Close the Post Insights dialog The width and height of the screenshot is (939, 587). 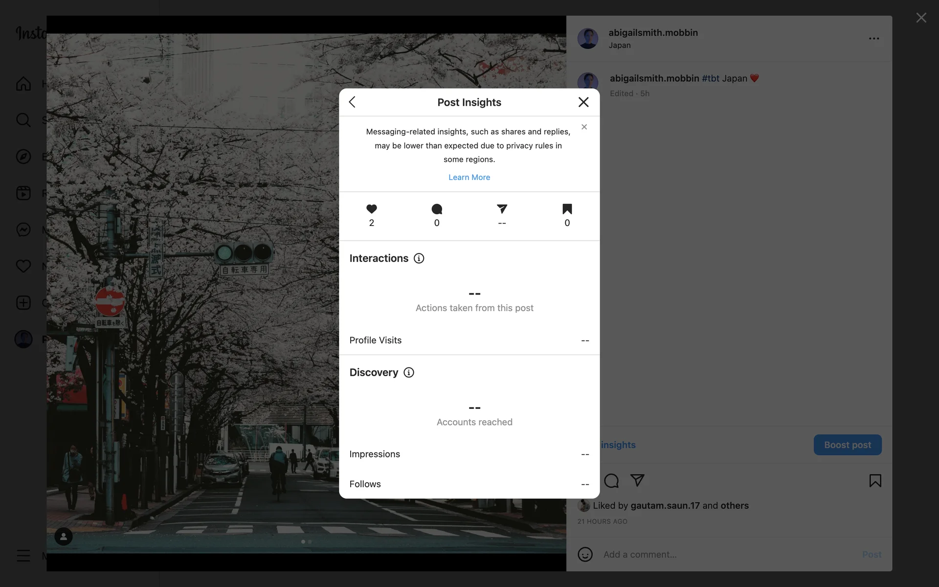click(583, 102)
